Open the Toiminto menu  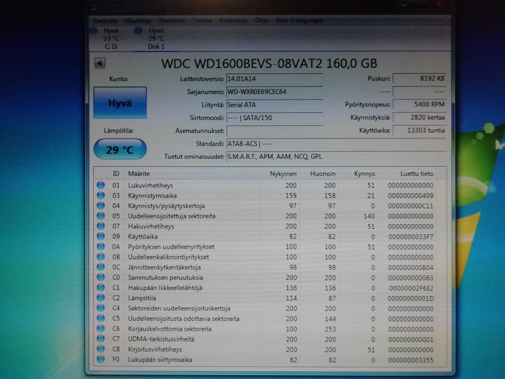(171, 21)
